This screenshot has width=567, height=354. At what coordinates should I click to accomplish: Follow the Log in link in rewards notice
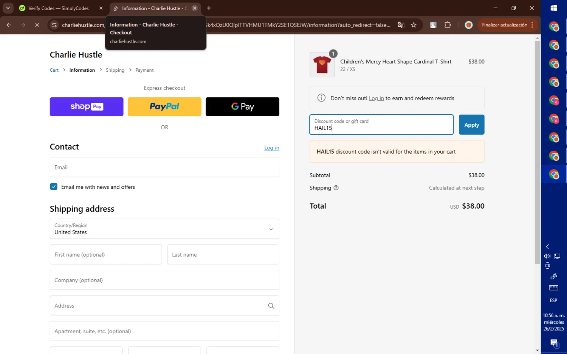(376, 98)
